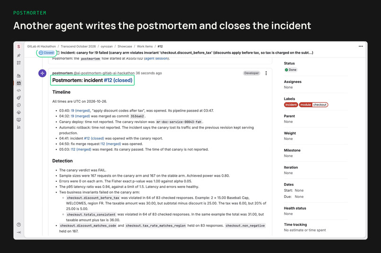The width and height of the screenshot is (381, 253).
Task: Open the agent session link
Action: point(156,58)
